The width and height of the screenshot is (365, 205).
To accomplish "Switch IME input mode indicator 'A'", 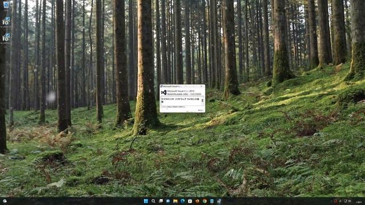I will pyautogui.click(x=340, y=201).
